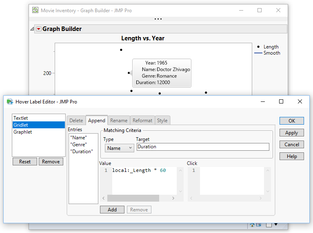Click the Add button below Value
Viewport: 313px width, 233px height.
click(112, 210)
